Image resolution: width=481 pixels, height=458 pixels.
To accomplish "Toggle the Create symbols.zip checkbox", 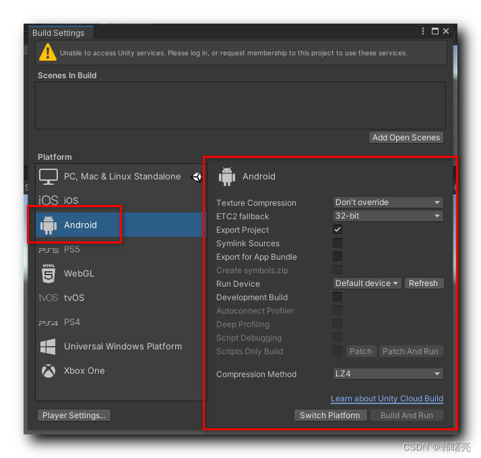I will [338, 270].
